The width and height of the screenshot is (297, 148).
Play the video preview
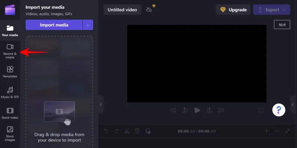tap(197, 110)
